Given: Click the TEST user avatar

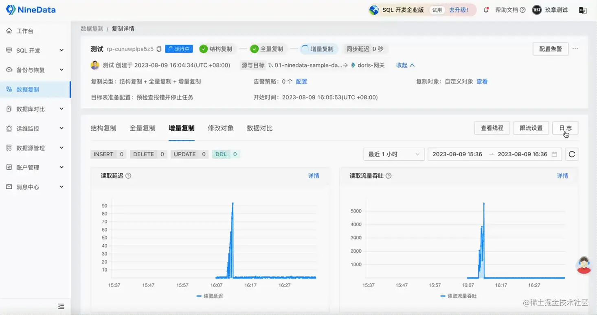Looking at the screenshot, I should 537,10.
